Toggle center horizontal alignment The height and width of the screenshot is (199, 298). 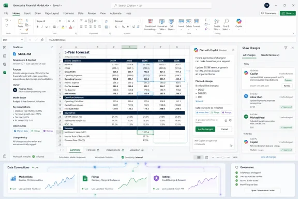(x=86, y=27)
